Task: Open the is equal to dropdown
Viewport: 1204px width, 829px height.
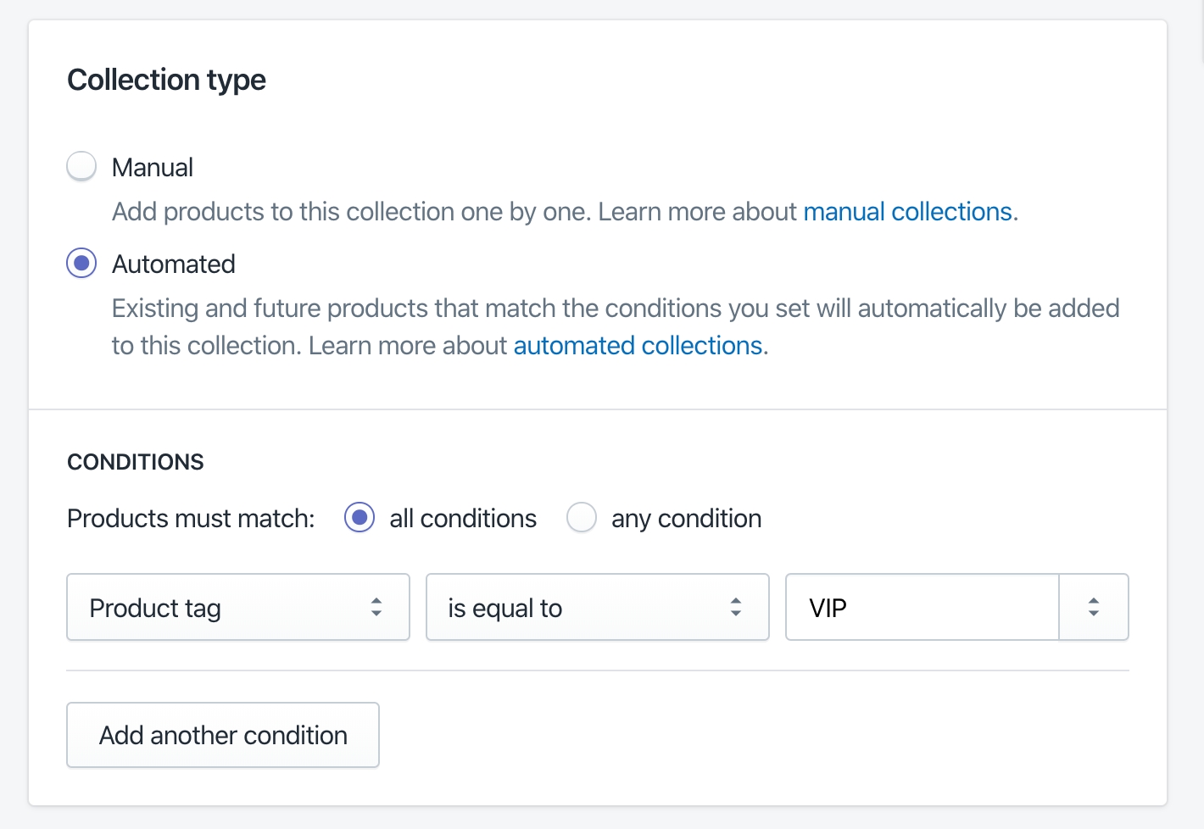Action: pos(598,607)
